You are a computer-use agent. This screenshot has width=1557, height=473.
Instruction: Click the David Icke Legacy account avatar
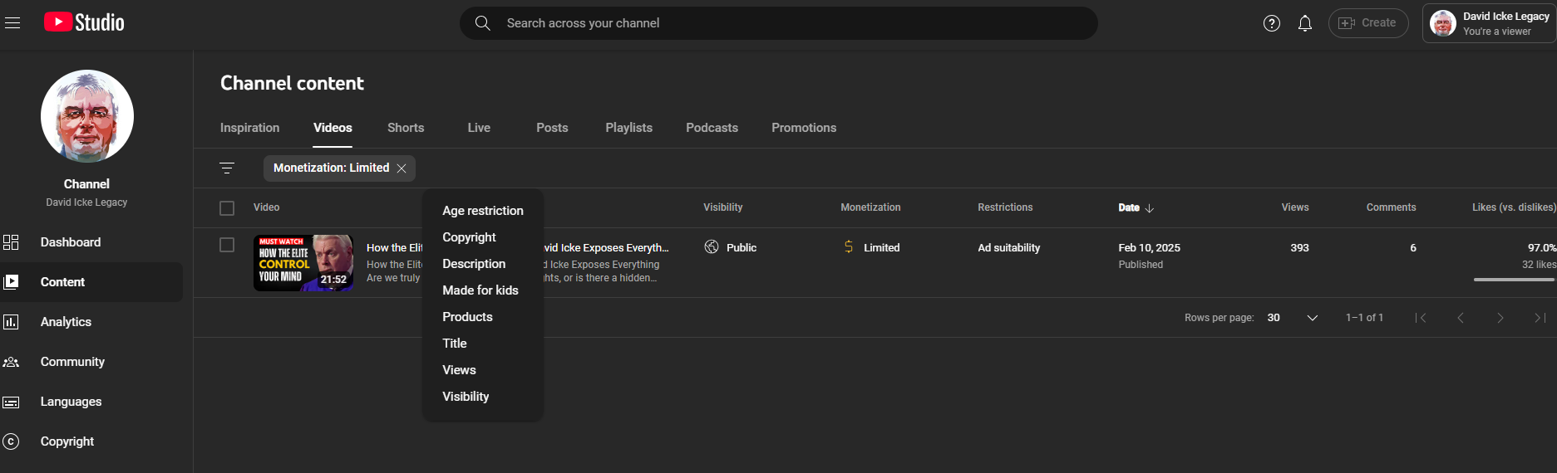tap(1442, 23)
